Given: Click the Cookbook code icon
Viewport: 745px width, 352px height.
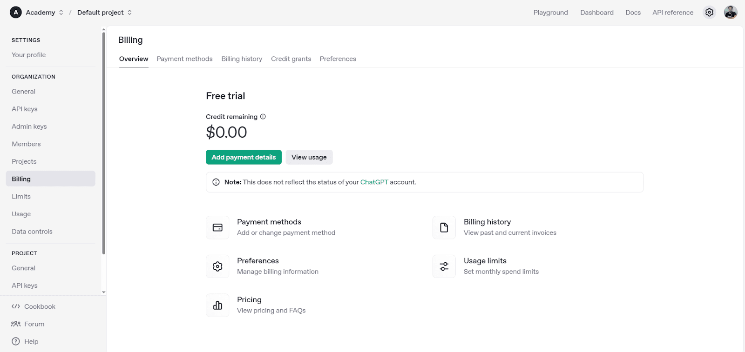Looking at the screenshot, I should 16,306.
